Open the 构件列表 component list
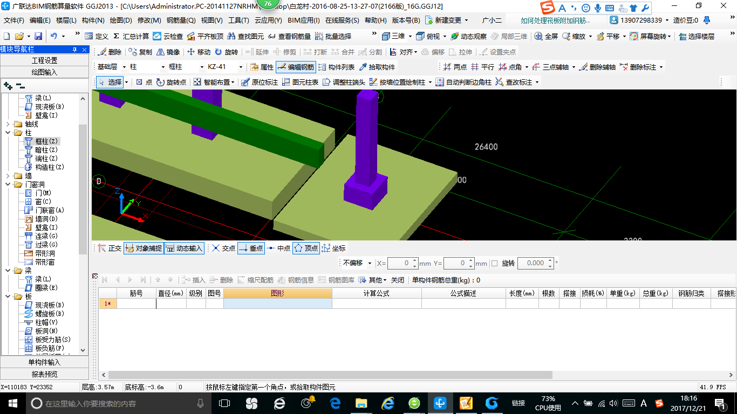Viewport: 737px width, 414px height. (x=337, y=67)
